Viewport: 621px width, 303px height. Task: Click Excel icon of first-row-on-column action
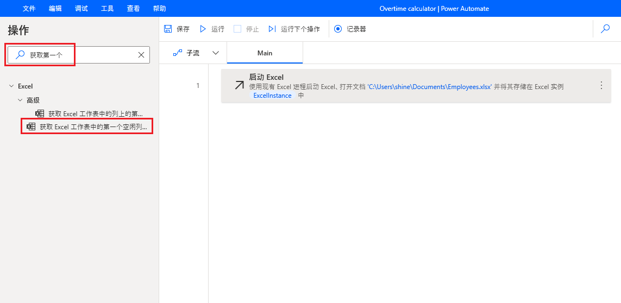40,114
